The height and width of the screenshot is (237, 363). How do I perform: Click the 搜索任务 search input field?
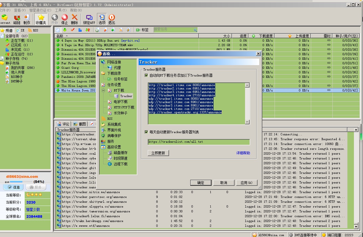click(173, 30)
